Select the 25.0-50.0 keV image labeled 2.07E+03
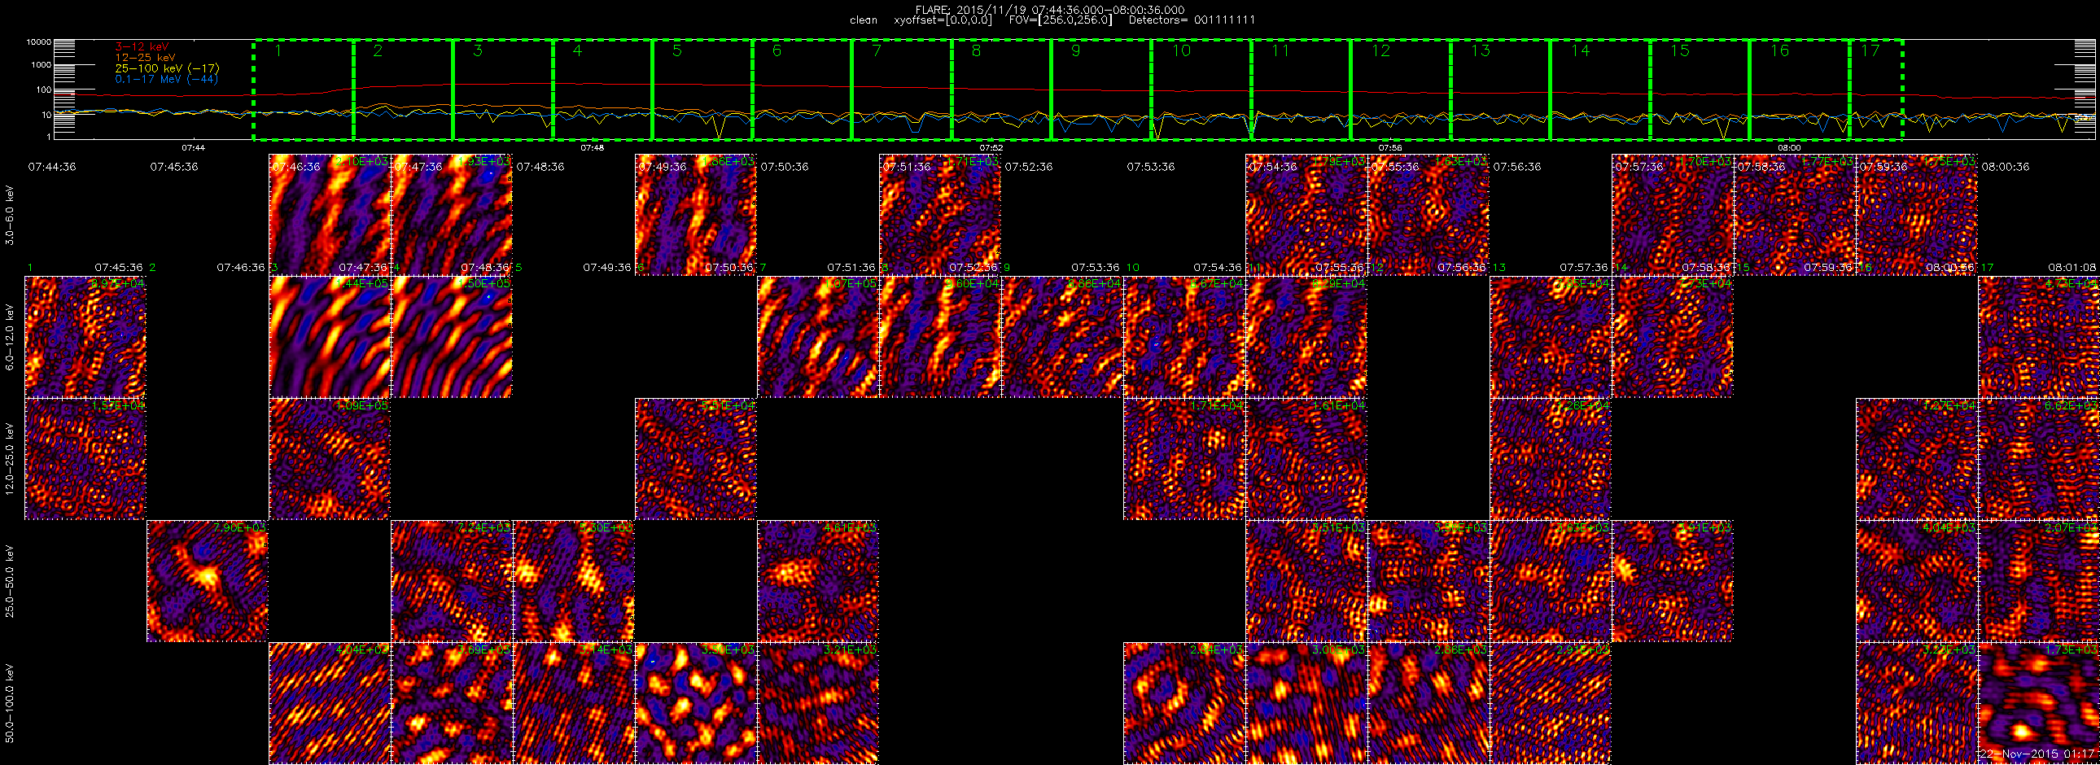 2039,581
